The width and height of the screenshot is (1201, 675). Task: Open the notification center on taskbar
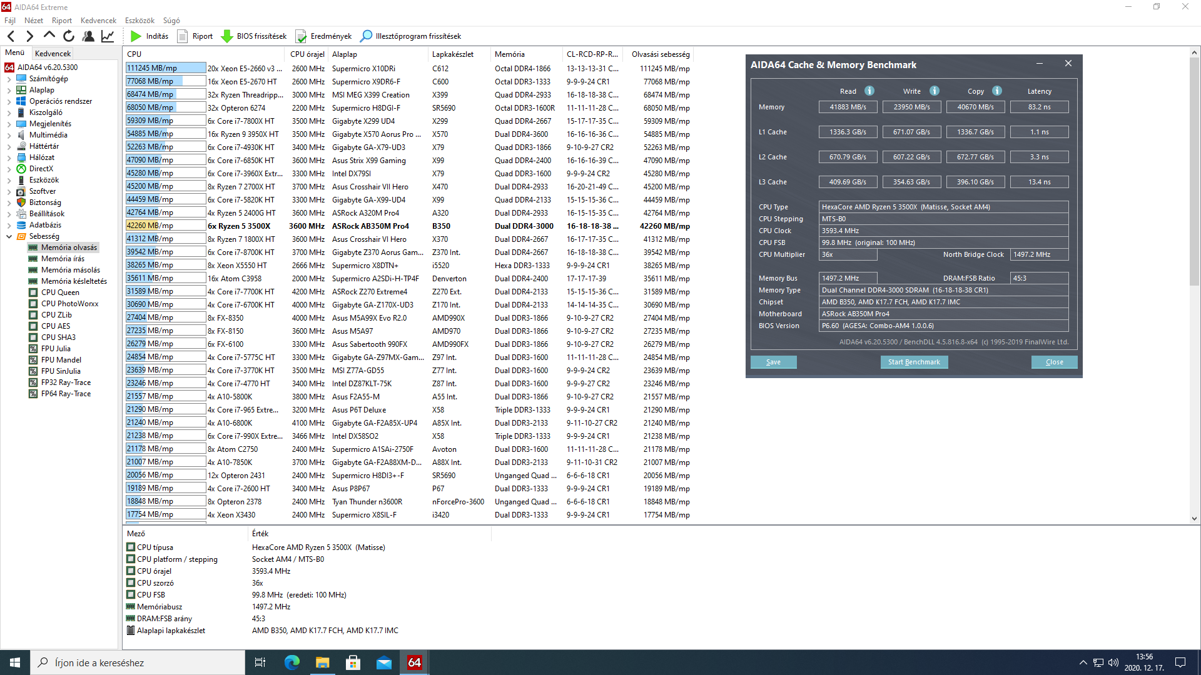[x=1180, y=662]
